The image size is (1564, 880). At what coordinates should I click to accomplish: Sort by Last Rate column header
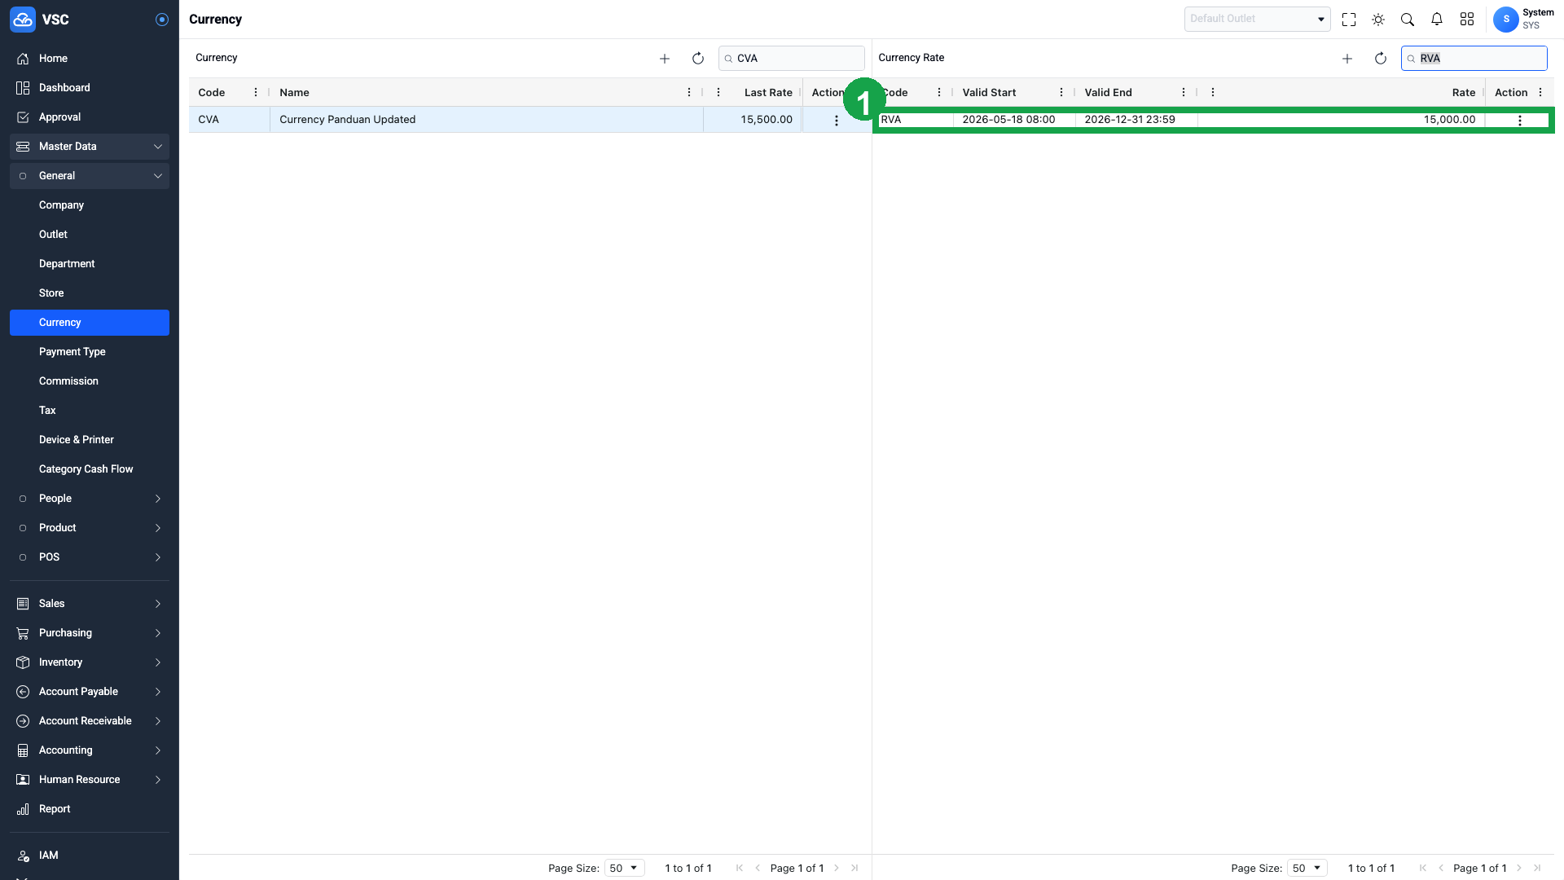pos(768,93)
